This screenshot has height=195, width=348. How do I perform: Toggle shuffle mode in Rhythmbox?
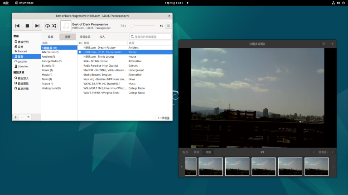(x=54, y=26)
